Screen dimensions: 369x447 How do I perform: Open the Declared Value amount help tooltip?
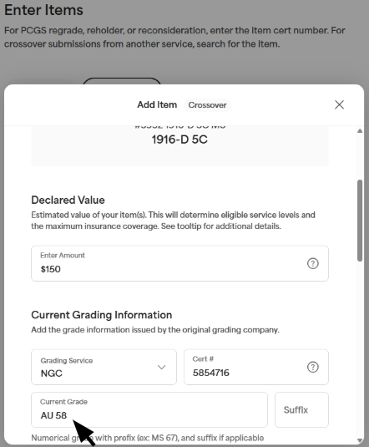tap(312, 263)
